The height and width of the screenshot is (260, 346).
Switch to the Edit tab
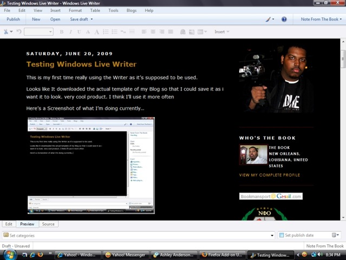tap(9, 224)
